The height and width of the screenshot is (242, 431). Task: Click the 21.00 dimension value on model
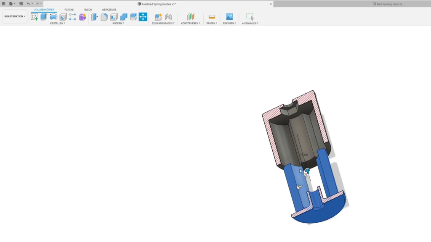click(x=304, y=155)
